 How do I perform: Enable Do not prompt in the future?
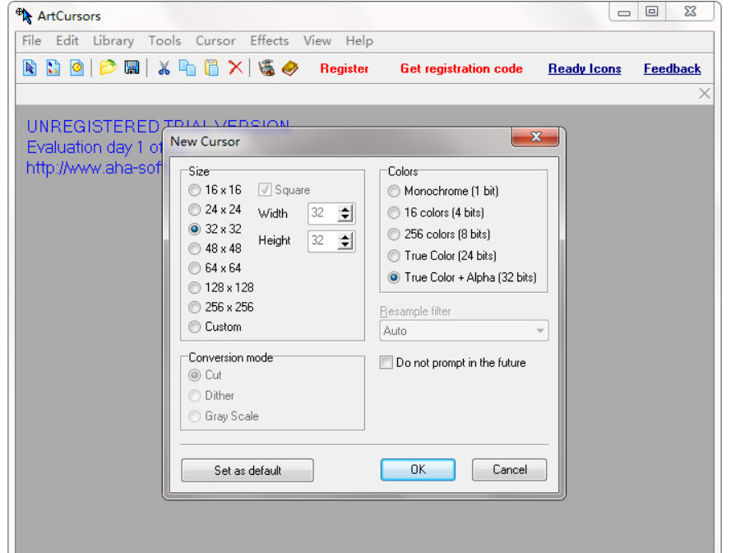[x=386, y=363]
